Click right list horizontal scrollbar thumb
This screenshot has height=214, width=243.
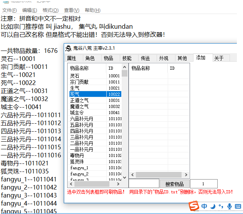tap(159, 175)
